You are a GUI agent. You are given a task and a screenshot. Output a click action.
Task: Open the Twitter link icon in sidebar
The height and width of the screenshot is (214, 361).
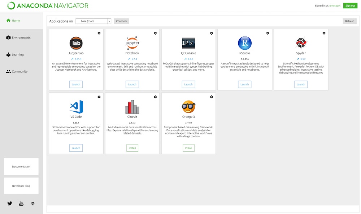point(10,204)
